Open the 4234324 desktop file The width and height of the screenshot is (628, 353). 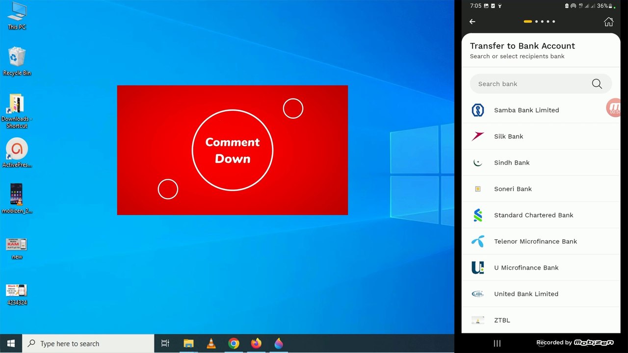click(17, 294)
